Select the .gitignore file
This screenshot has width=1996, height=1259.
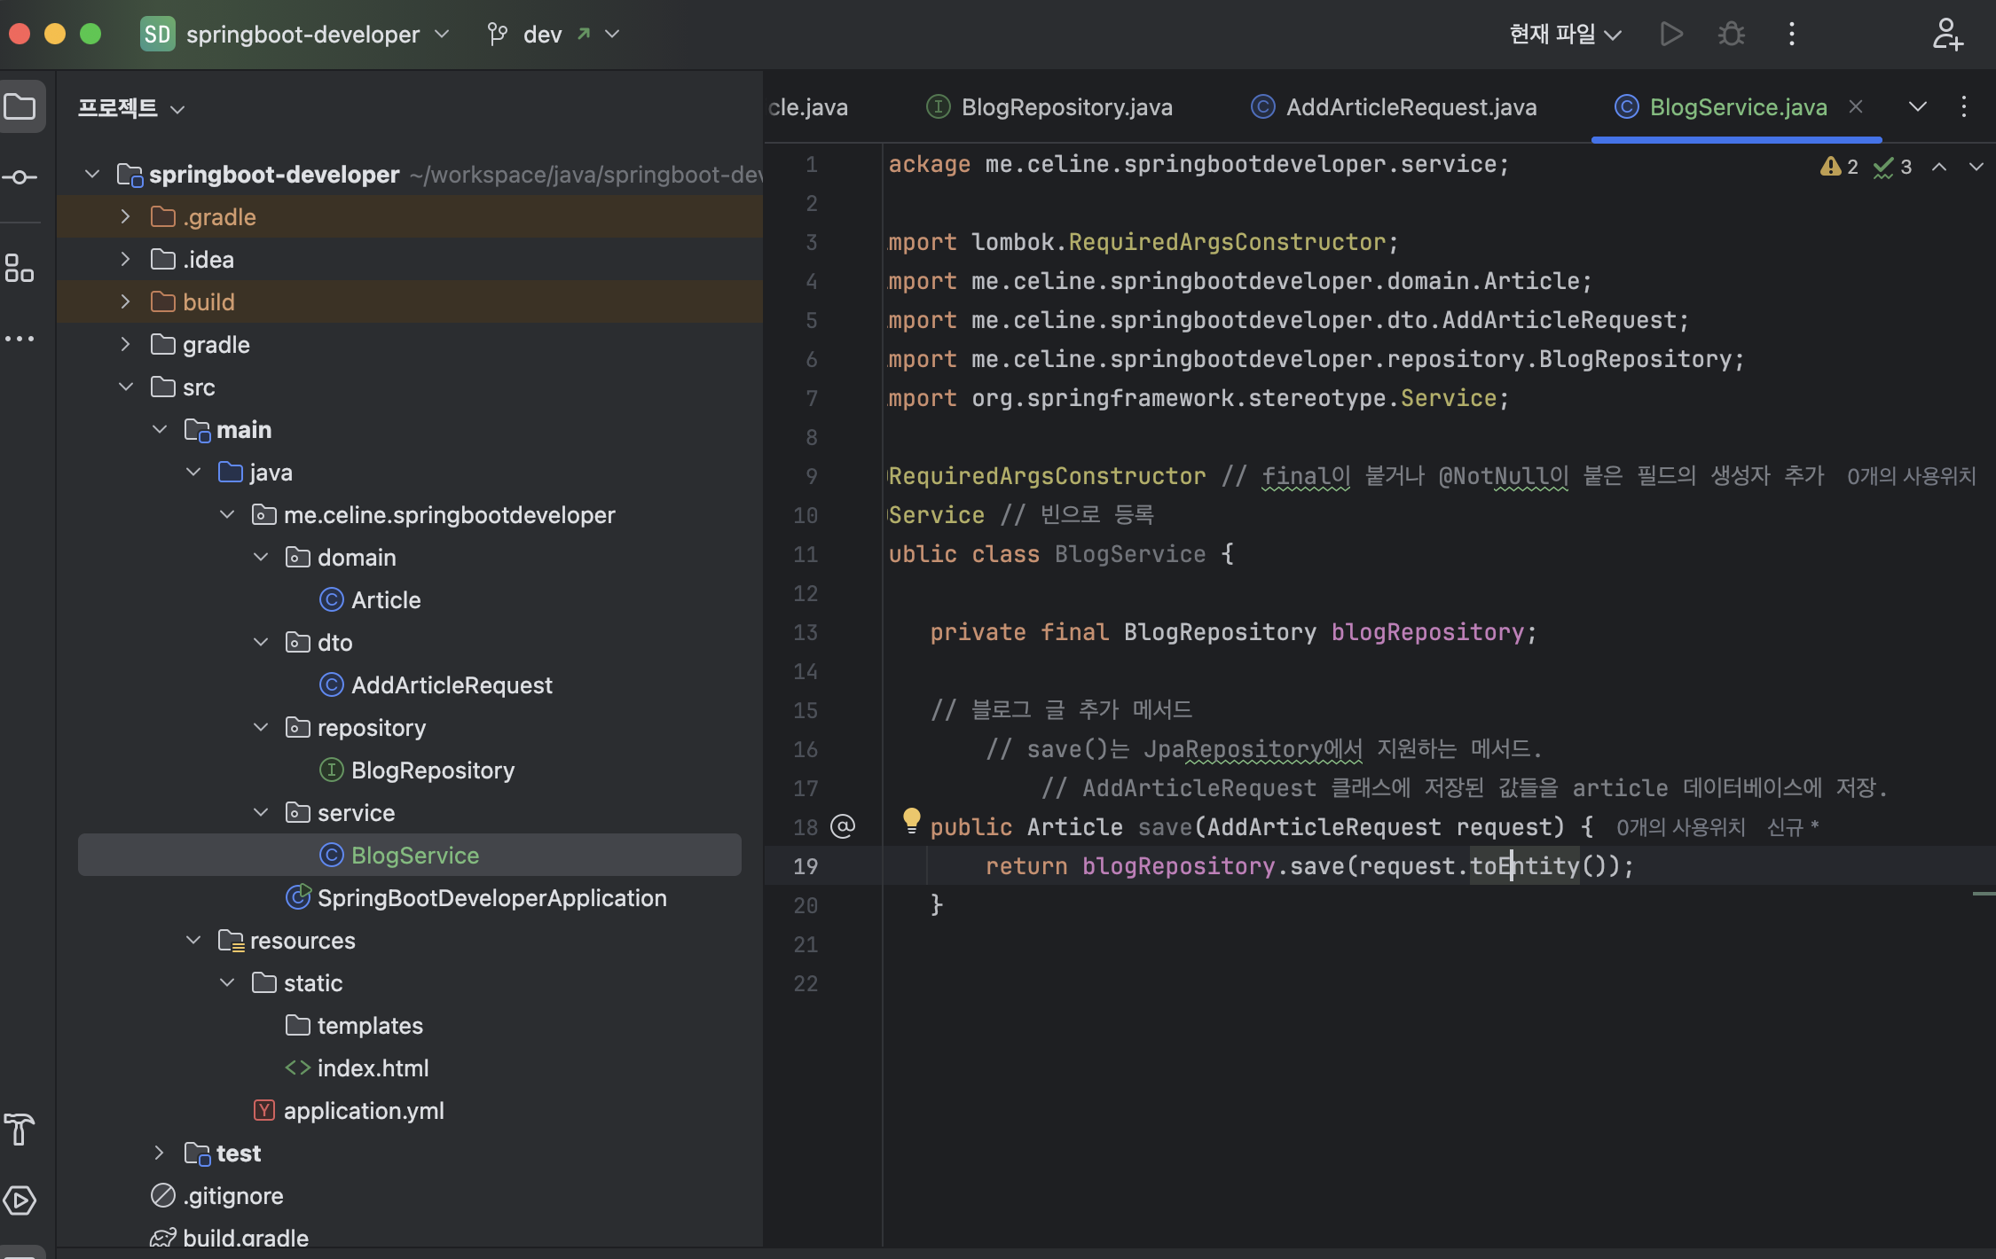coord(217,1196)
